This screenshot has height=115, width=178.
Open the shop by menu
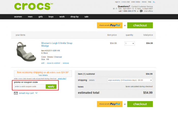click(x=75, y=17)
